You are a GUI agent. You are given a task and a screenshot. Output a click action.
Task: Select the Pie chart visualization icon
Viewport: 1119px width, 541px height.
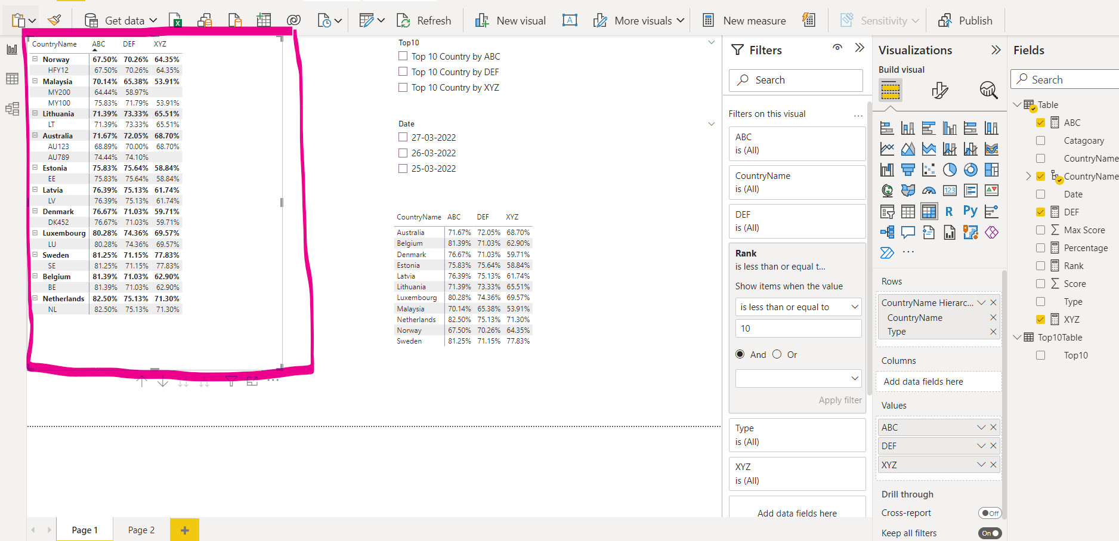tap(950, 170)
